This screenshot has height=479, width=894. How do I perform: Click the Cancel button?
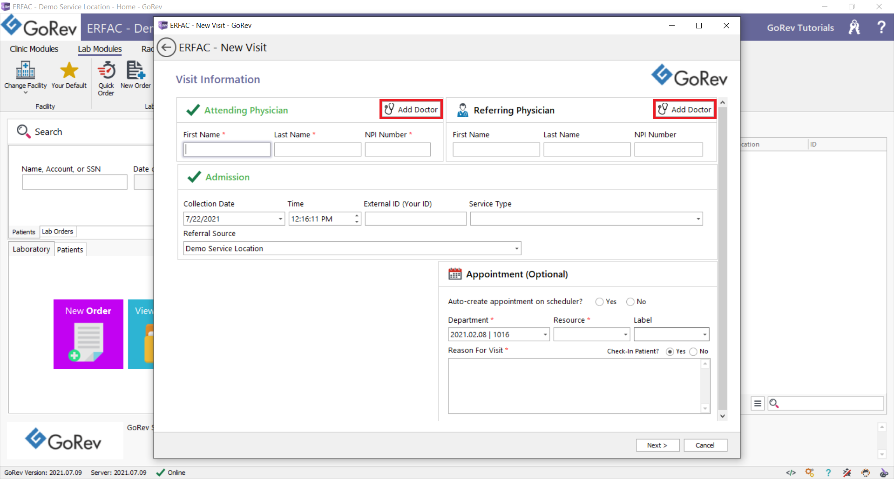(705, 445)
